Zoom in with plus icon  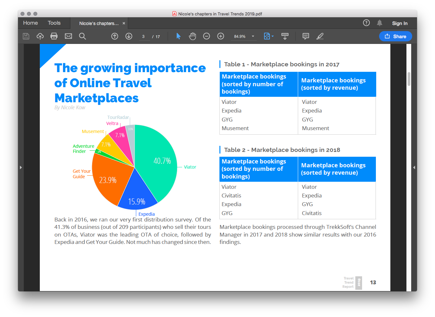click(221, 36)
